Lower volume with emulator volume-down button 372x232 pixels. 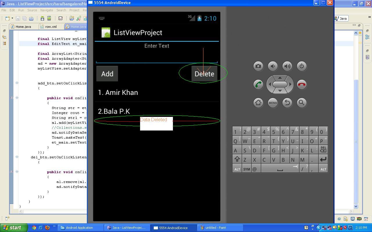point(273,66)
